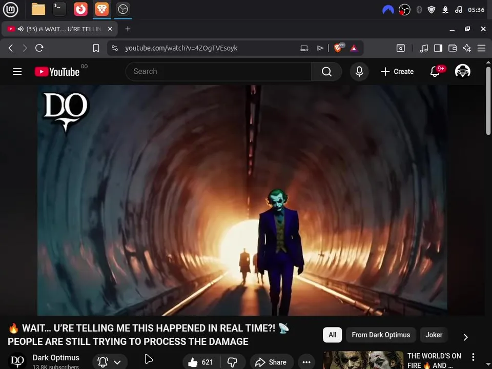Open a new browser tab
The width and height of the screenshot is (492, 369).
point(128,29)
